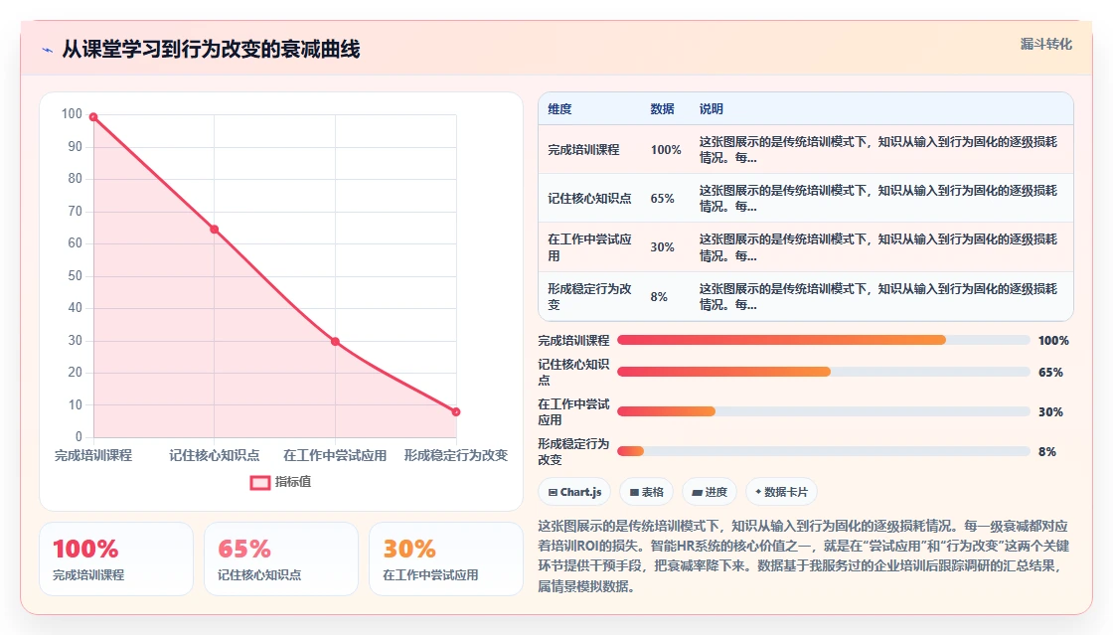This screenshot has height=635, width=1113.
Task: Click the 维度 column header
Action: coord(559,108)
